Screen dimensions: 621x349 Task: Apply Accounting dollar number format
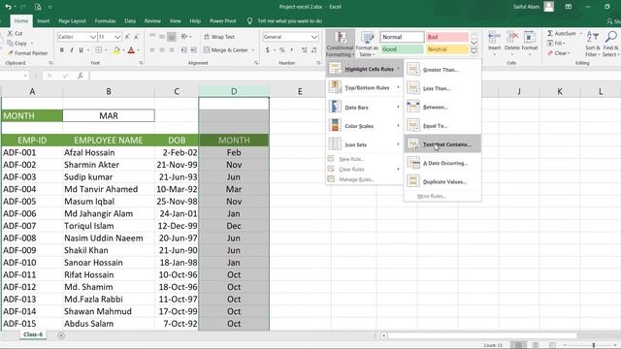[x=268, y=50]
